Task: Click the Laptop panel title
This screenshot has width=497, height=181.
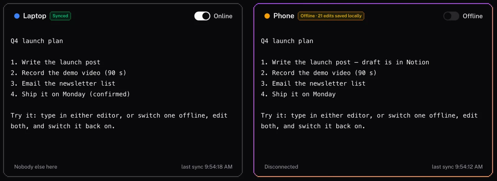Action: click(x=34, y=16)
